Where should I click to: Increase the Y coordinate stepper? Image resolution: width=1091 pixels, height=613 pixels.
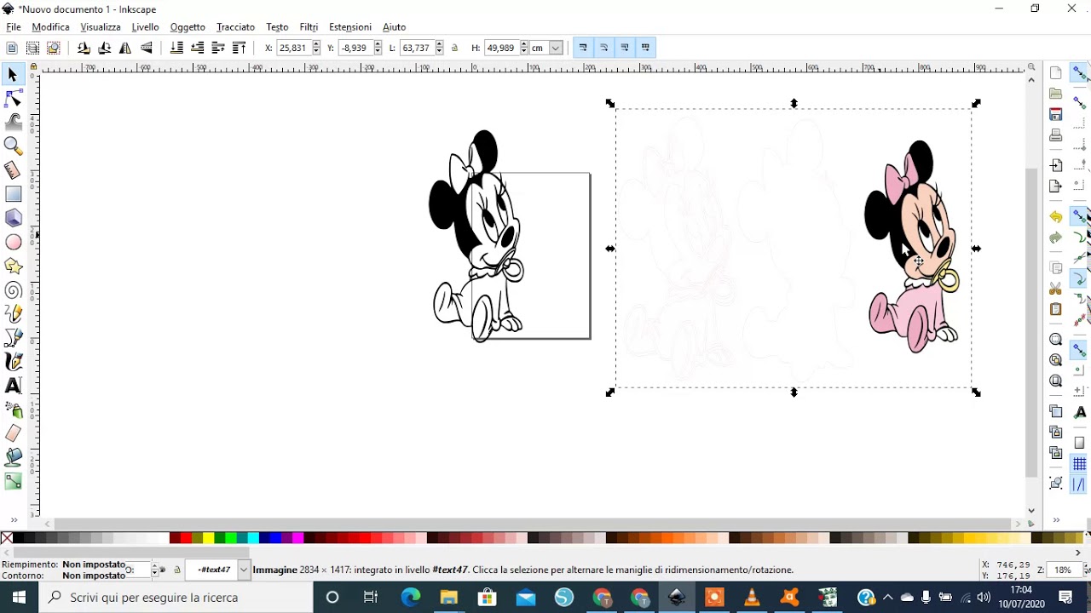(377, 44)
